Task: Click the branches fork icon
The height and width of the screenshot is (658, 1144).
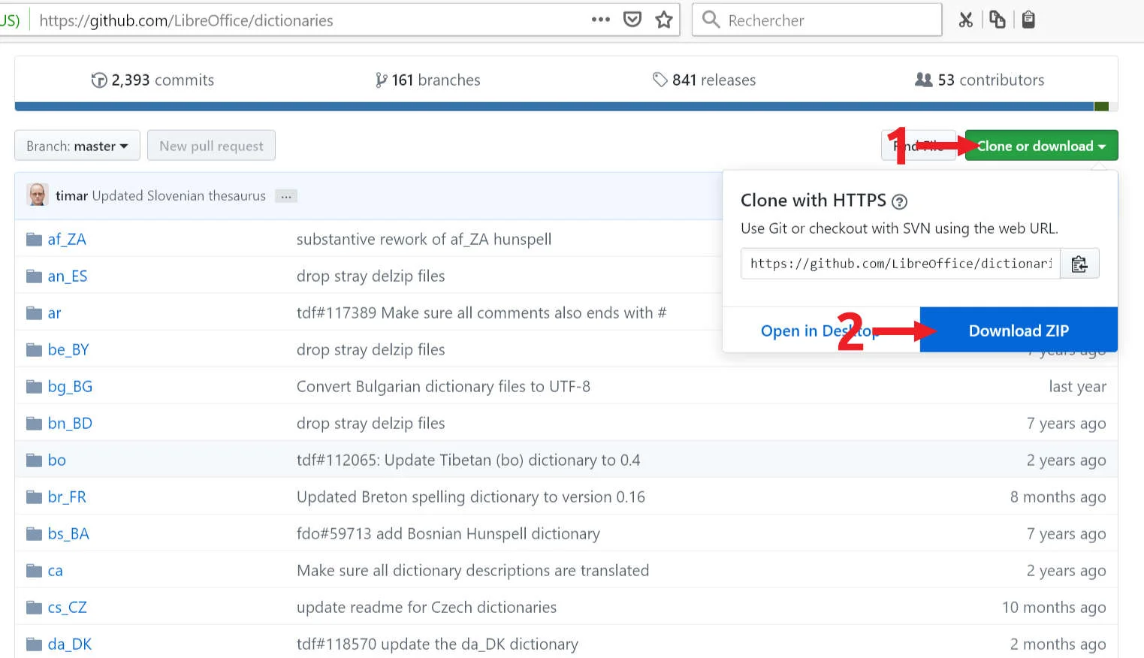Action: [x=382, y=80]
